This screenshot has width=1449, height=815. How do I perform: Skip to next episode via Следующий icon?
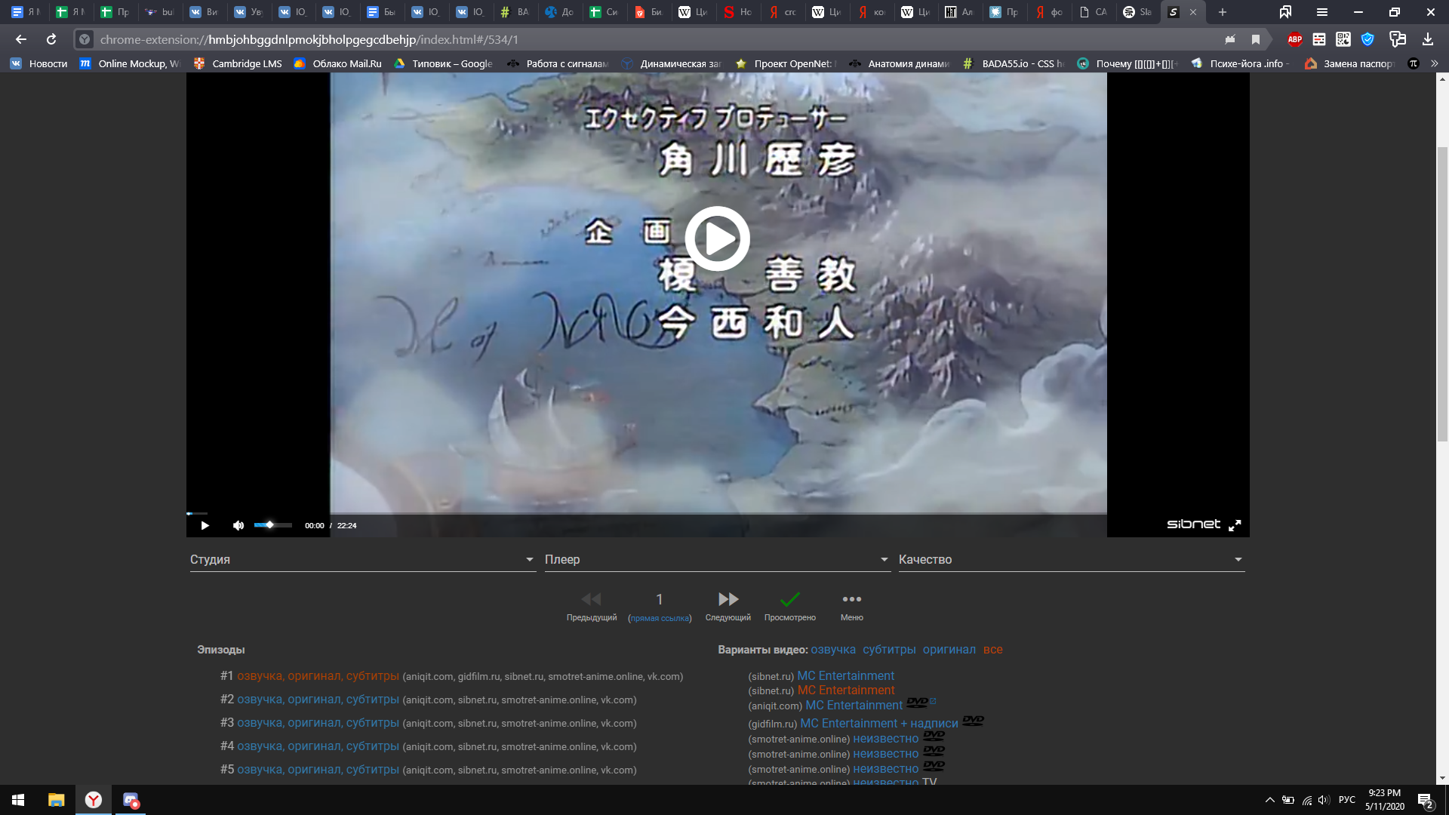click(x=728, y=599)
